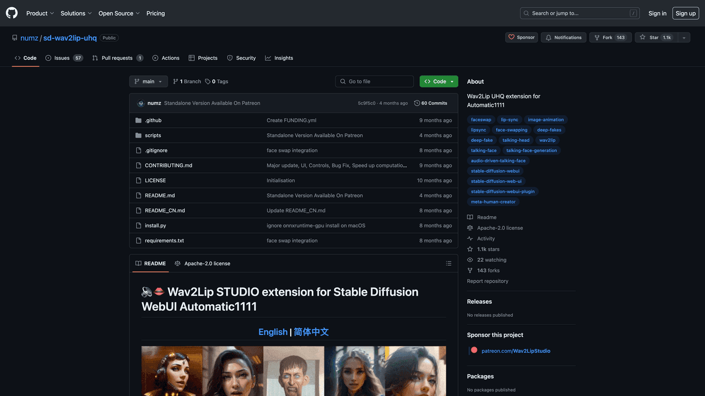The image size is (705, 396).
Task: Click commit hash 5c9f5c0
Action: tap(366, 103)
